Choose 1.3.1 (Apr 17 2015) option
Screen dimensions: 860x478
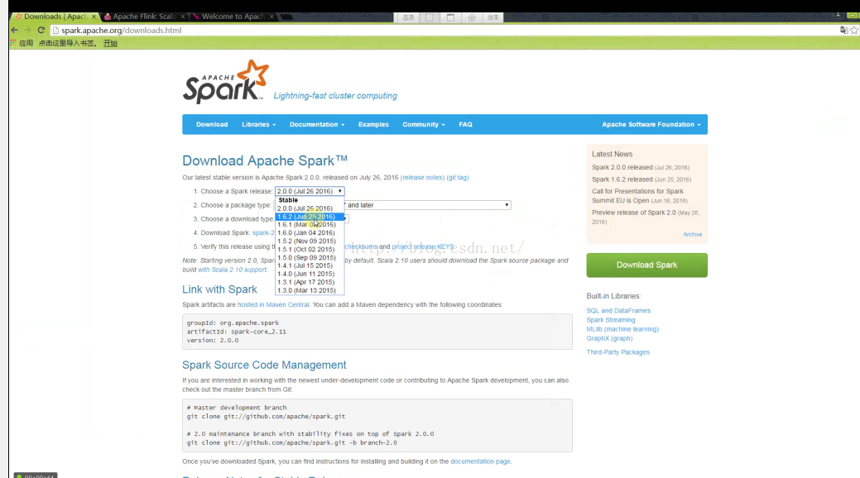[310, 282]
